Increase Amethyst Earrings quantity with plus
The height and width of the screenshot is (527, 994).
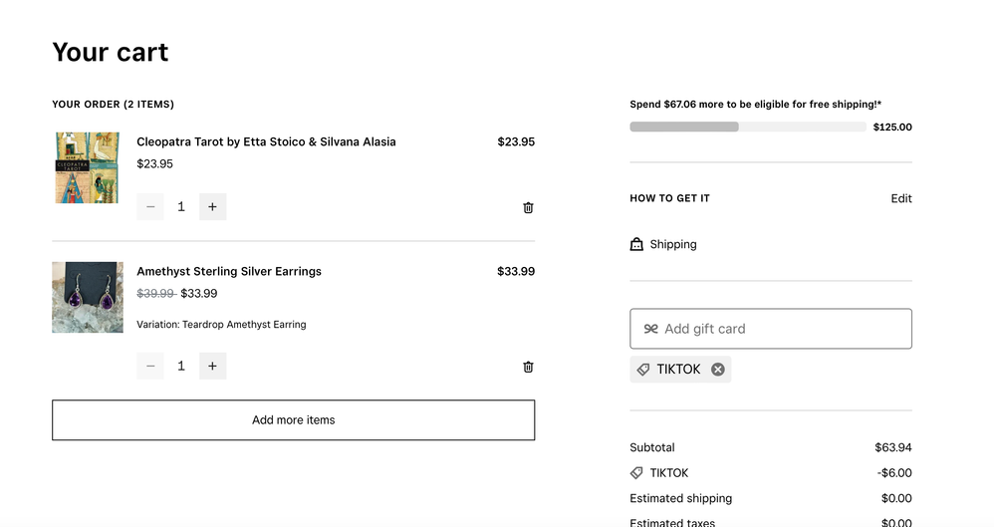pos(212,367)
